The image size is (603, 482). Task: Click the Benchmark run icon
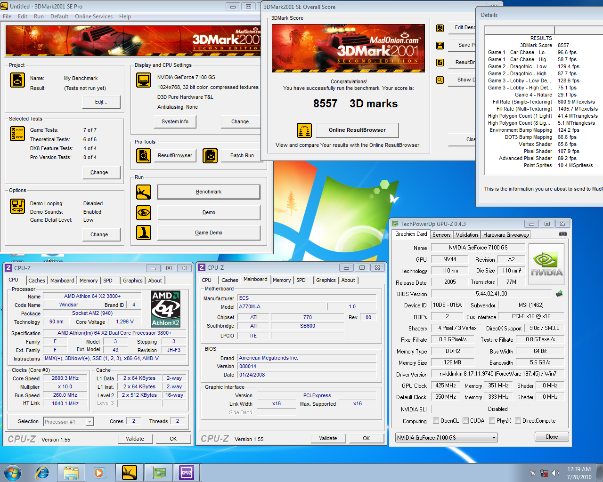144,192
